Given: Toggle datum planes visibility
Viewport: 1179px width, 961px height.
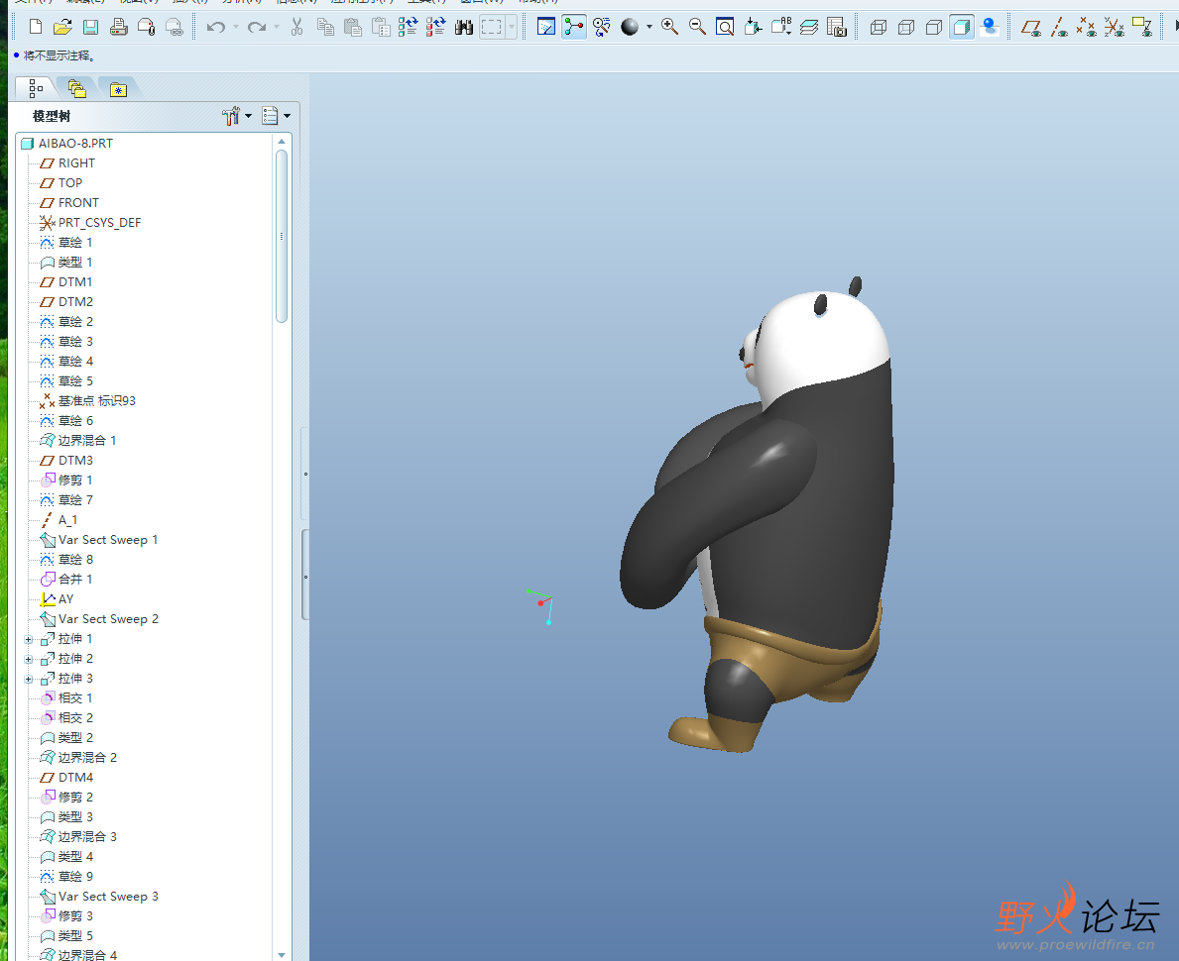Looking at the screenshot, I should [x=1031, y=27].
